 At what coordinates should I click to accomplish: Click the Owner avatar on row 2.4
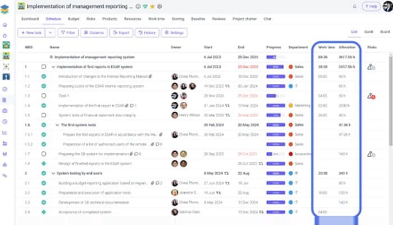(175, 212)
